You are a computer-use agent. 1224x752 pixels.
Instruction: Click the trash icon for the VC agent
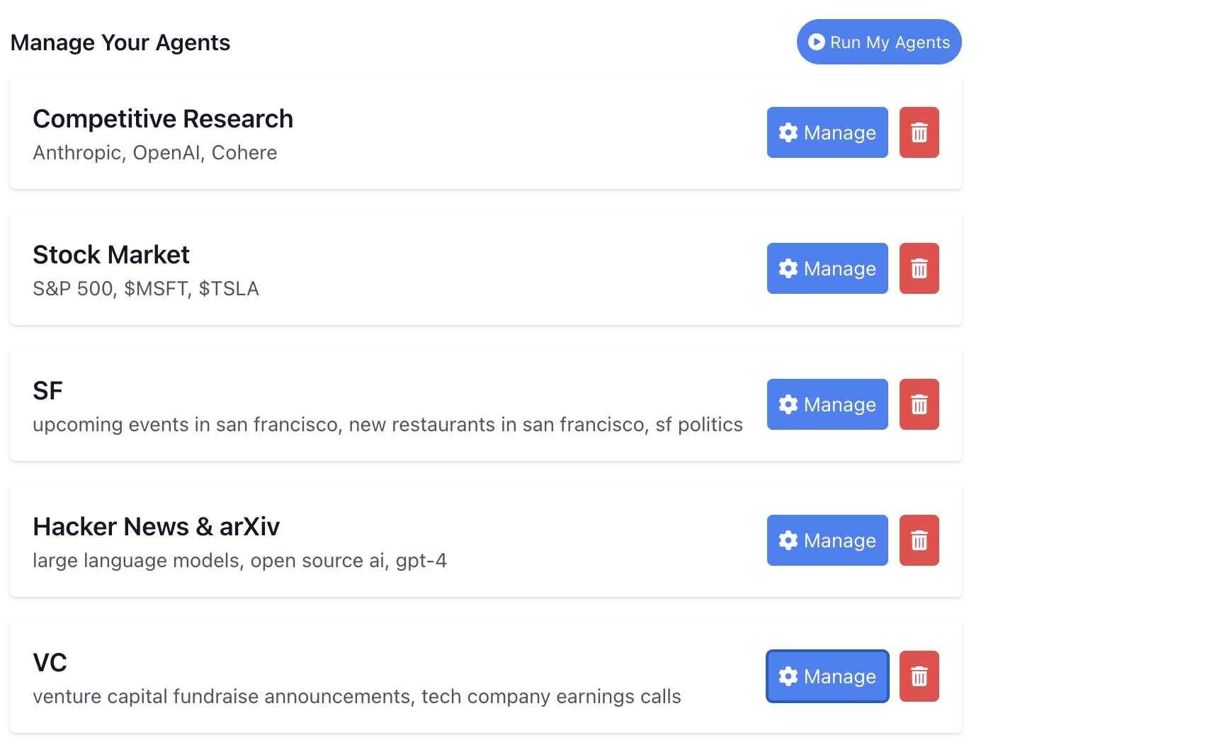point(919,676)
